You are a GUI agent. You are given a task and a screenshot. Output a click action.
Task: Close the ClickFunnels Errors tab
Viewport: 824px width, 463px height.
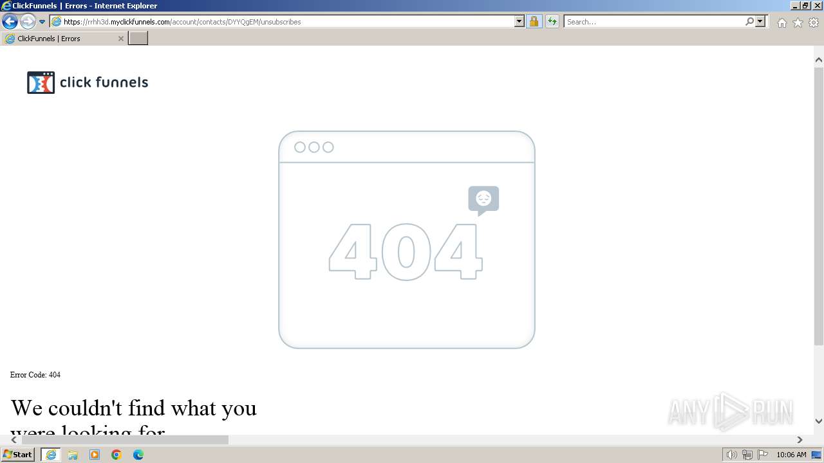click(x=120, y=39)
